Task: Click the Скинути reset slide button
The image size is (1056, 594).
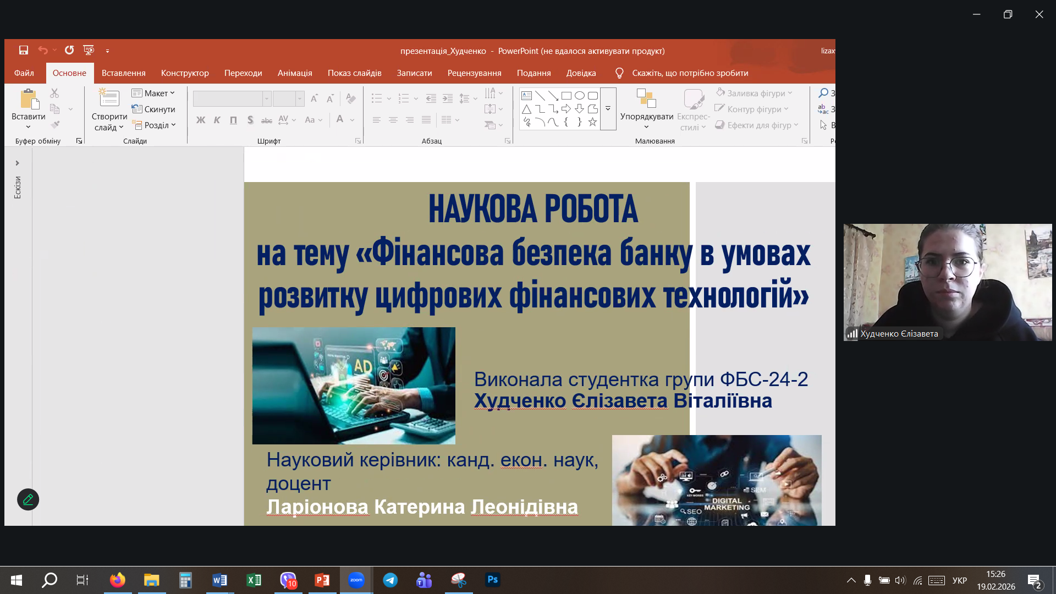Action: [153, 109]
